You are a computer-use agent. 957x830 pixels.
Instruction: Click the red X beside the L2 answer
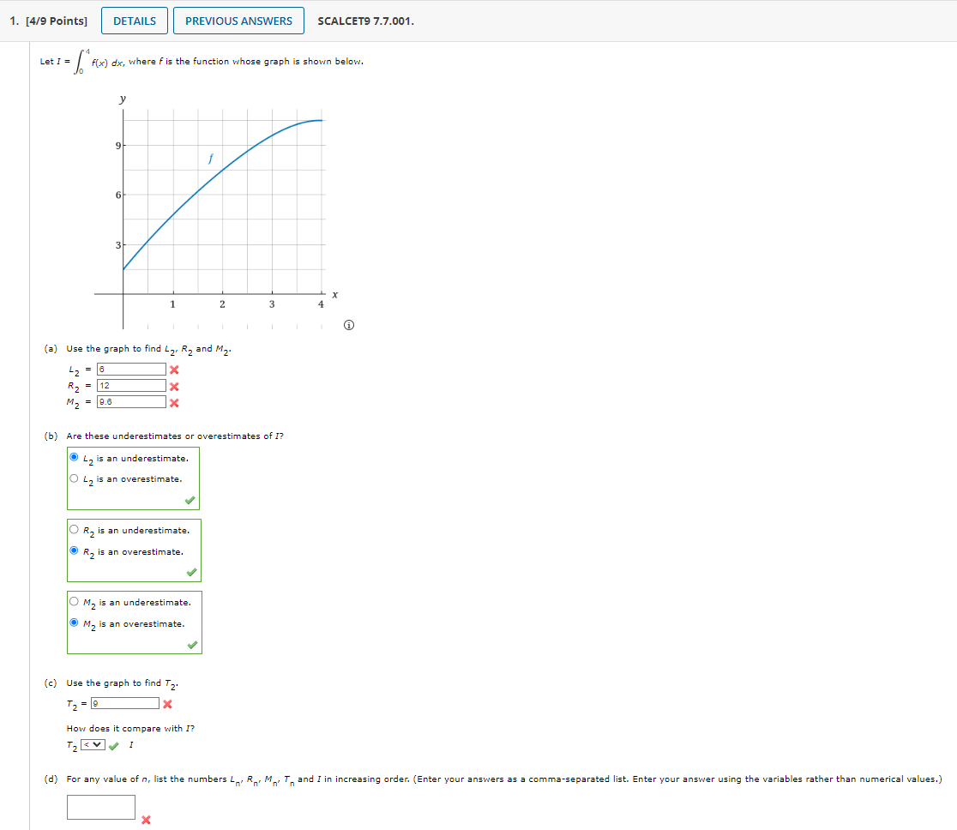(177, 369)
